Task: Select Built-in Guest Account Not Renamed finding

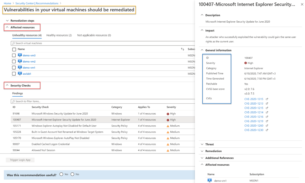Action: [x=103, y=132]
